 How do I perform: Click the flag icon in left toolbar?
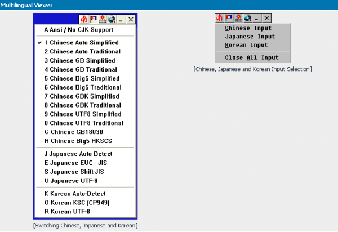tap(93, 19)
